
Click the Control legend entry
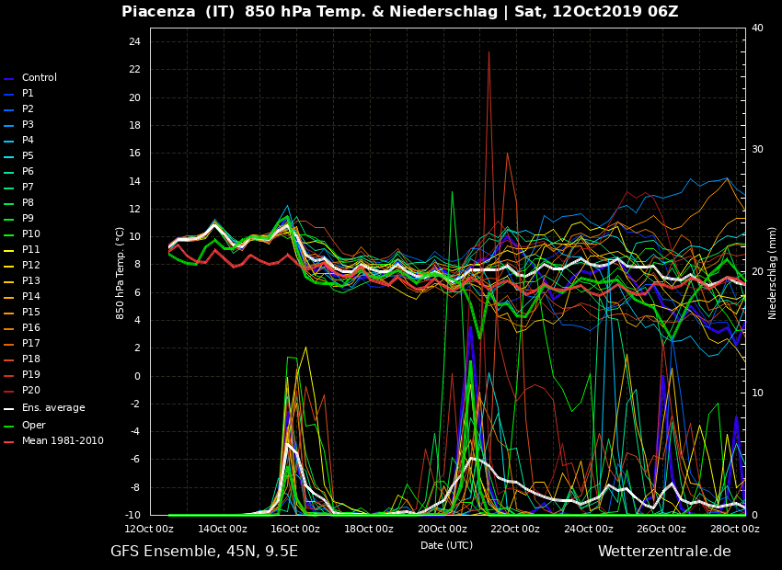pos(39,78)
